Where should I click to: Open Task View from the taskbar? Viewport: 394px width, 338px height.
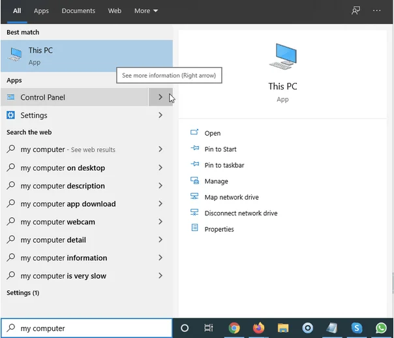click(x=209, y=328)
